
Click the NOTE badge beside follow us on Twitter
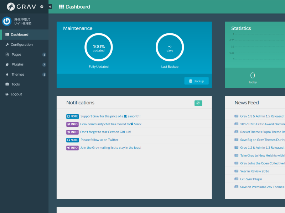pyautogui.click(x=72, y=140)
